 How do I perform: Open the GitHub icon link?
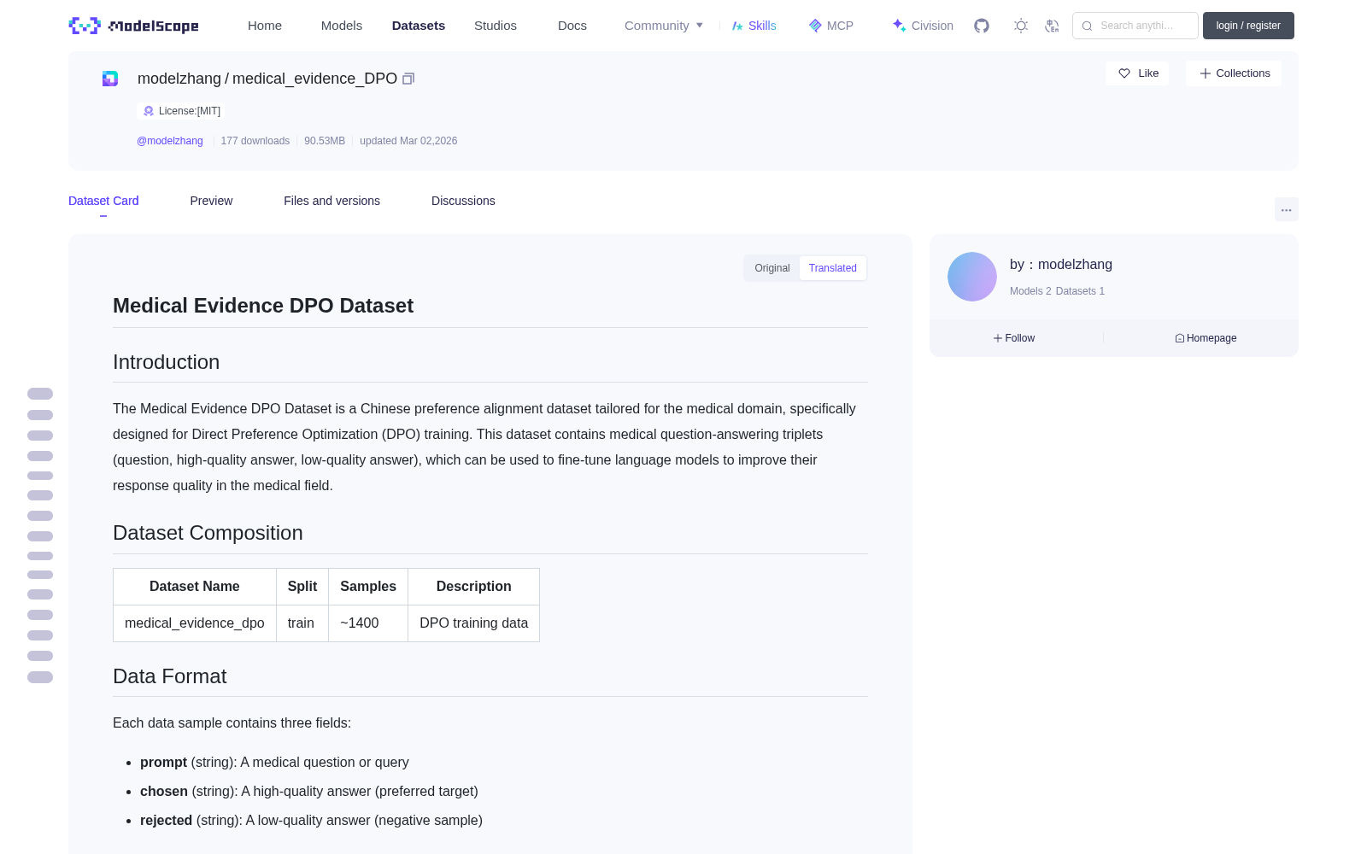982,26
